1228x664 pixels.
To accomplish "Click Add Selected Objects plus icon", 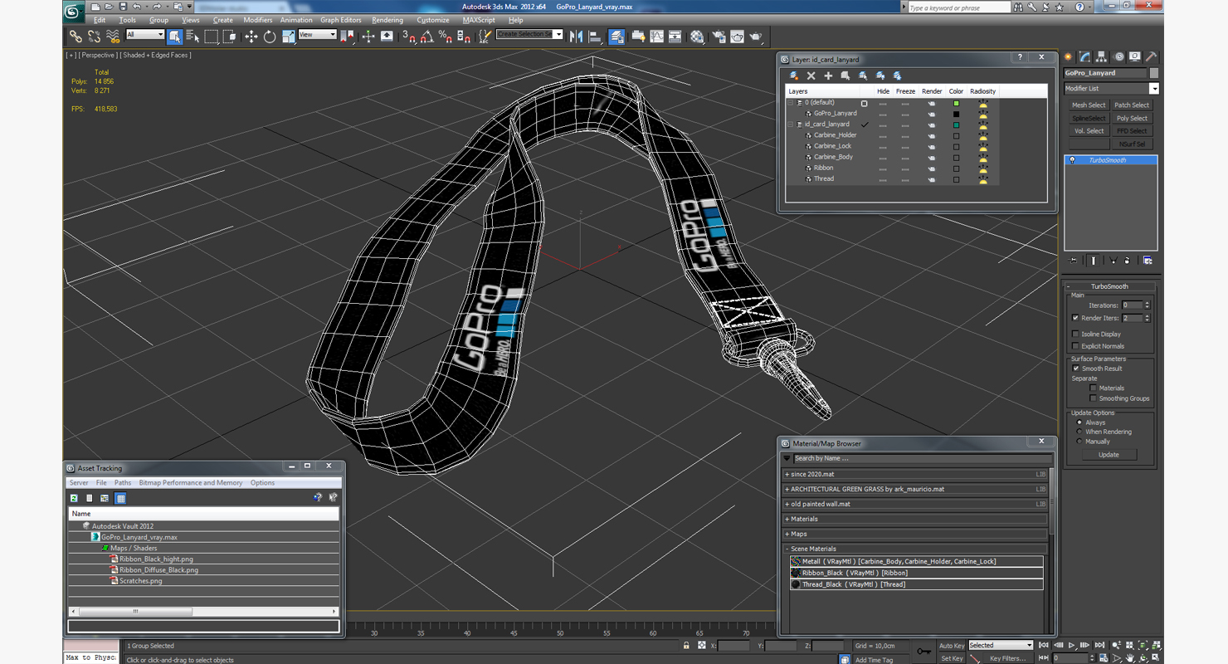I will click(x=828, y=76).
